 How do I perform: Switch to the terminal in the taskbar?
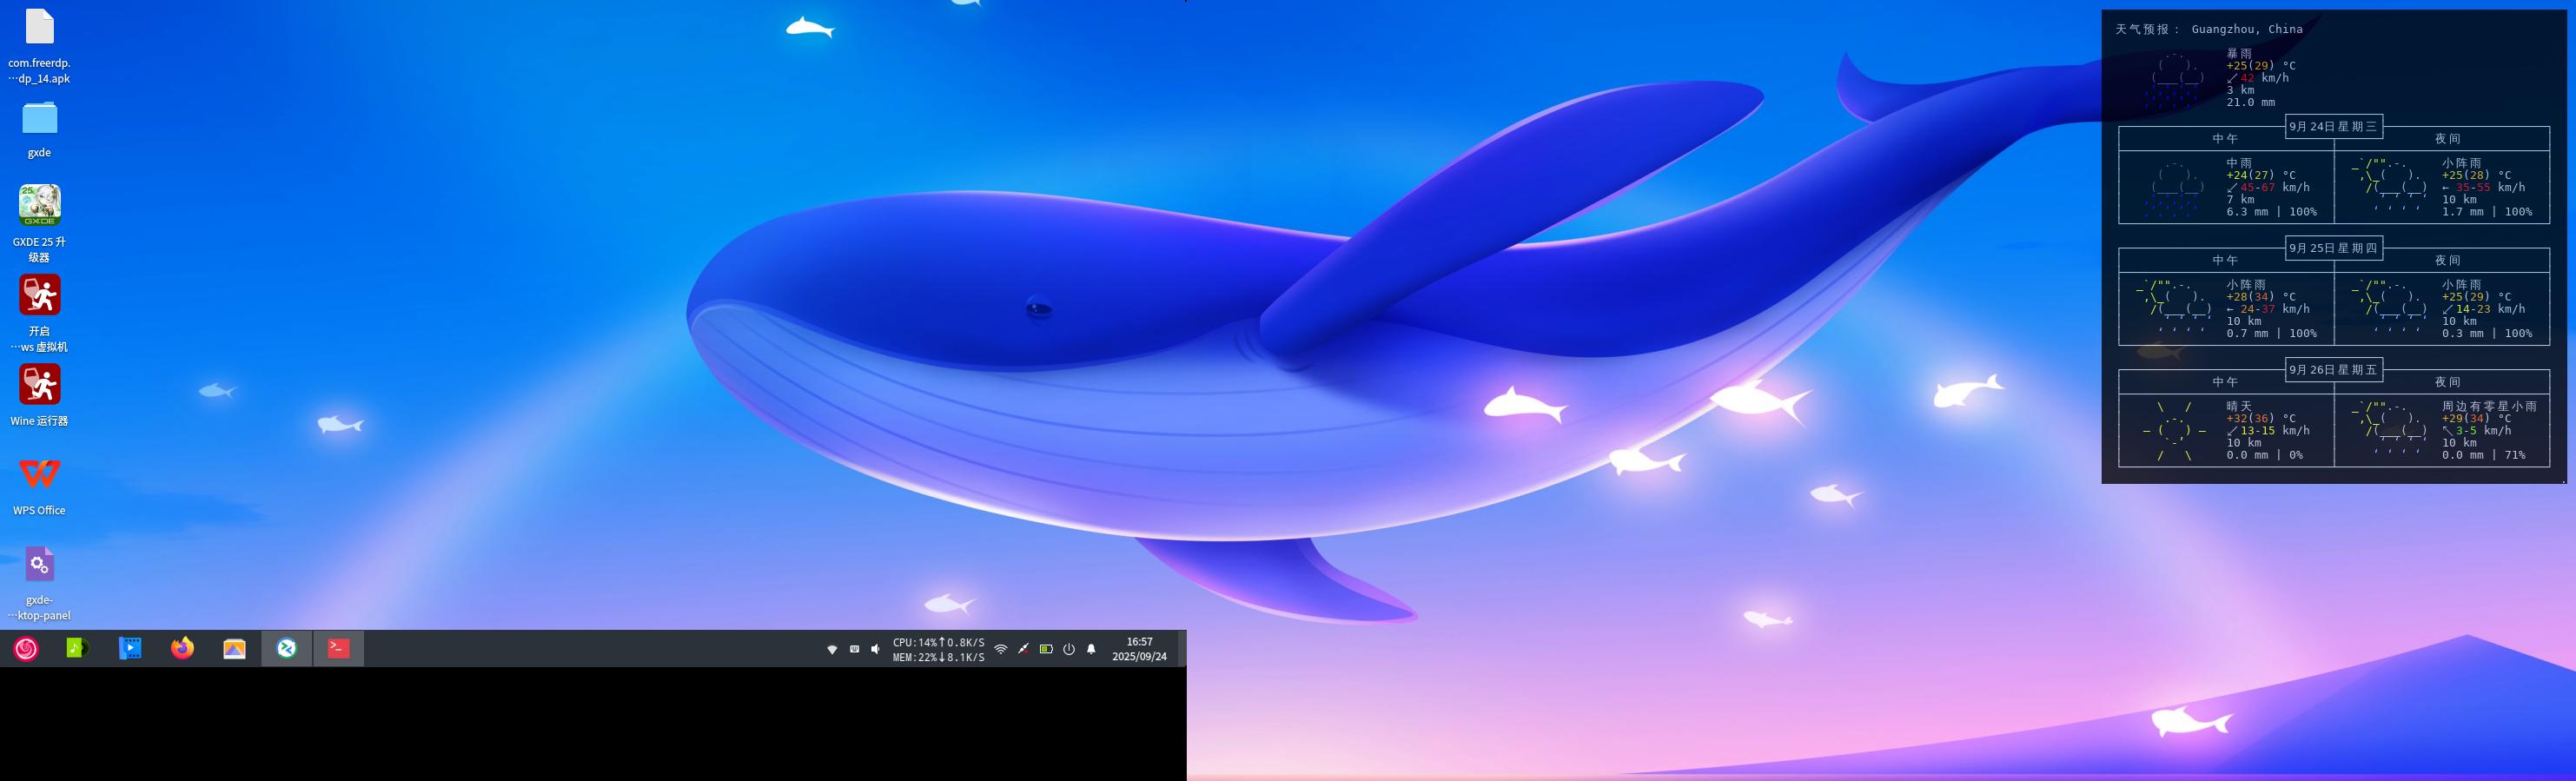tap(339, 649)
